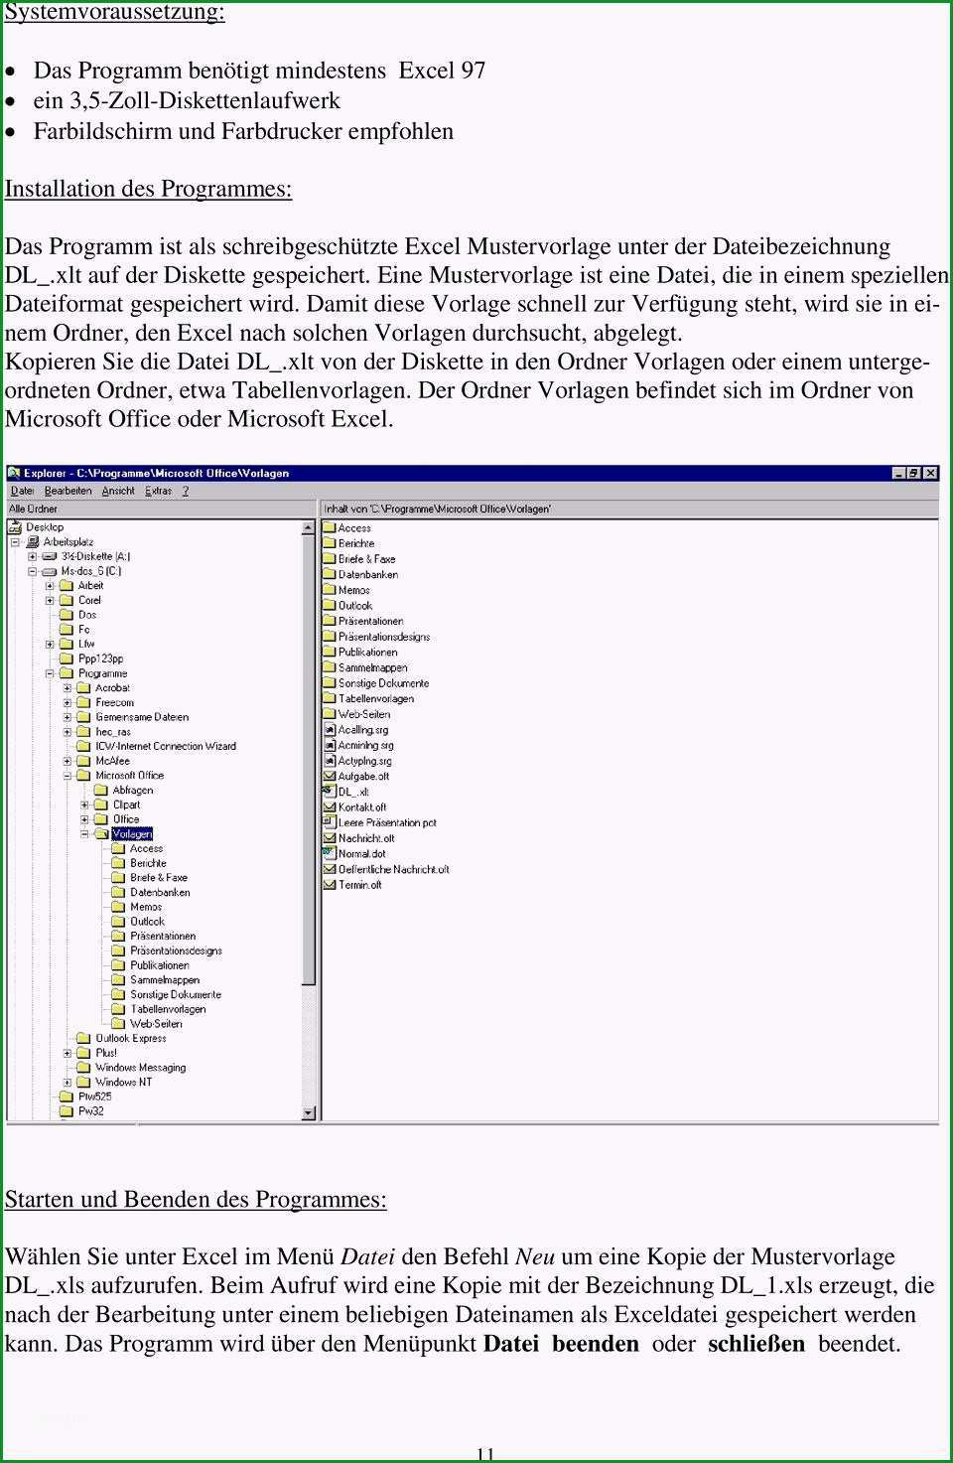953x1463 pixels.
Task: Click the Nachricht.oft envelope icon
Action: click(330, 838)
